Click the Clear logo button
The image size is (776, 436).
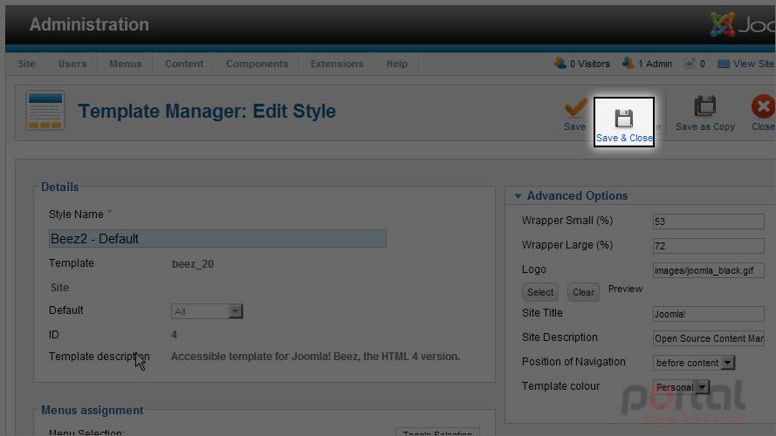(583, 292)
